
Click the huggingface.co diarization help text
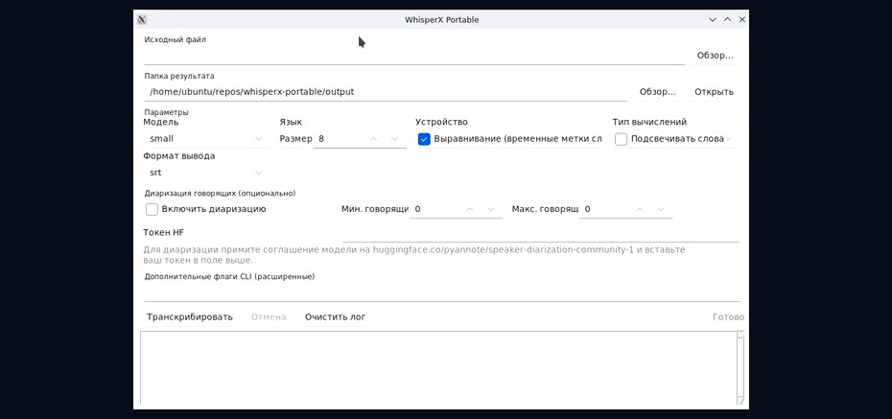(x=414, y=255)
